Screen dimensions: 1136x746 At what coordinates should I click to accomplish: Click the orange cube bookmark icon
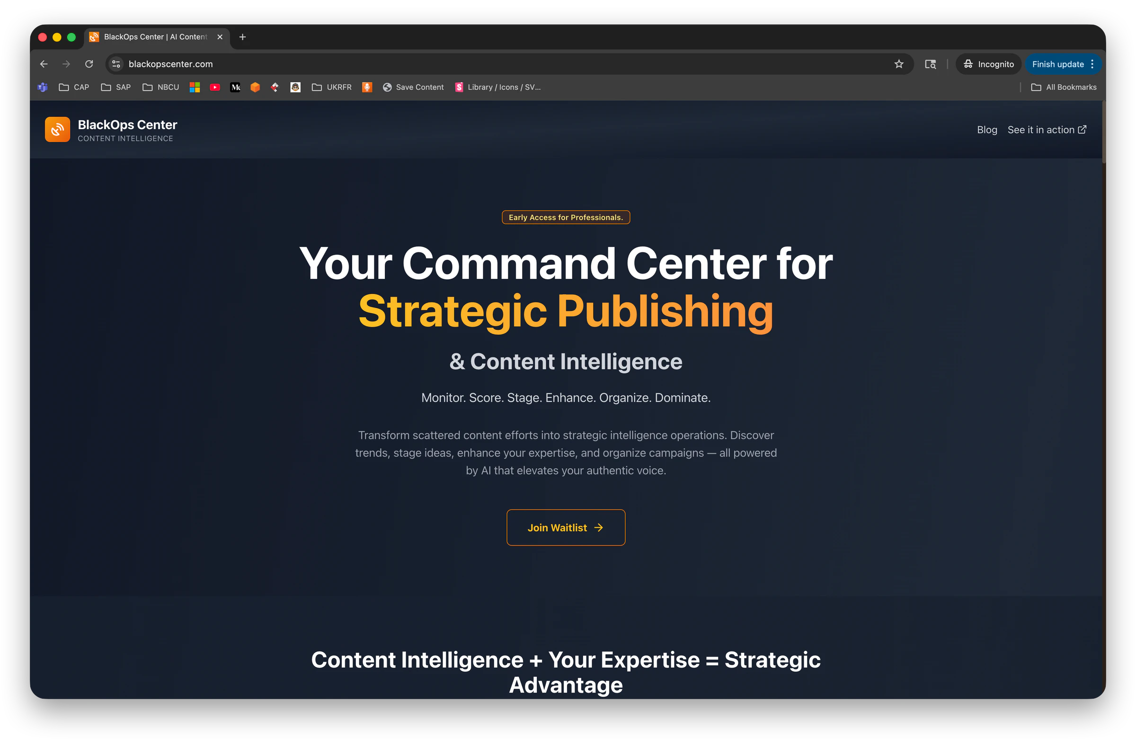pos(255,88)
